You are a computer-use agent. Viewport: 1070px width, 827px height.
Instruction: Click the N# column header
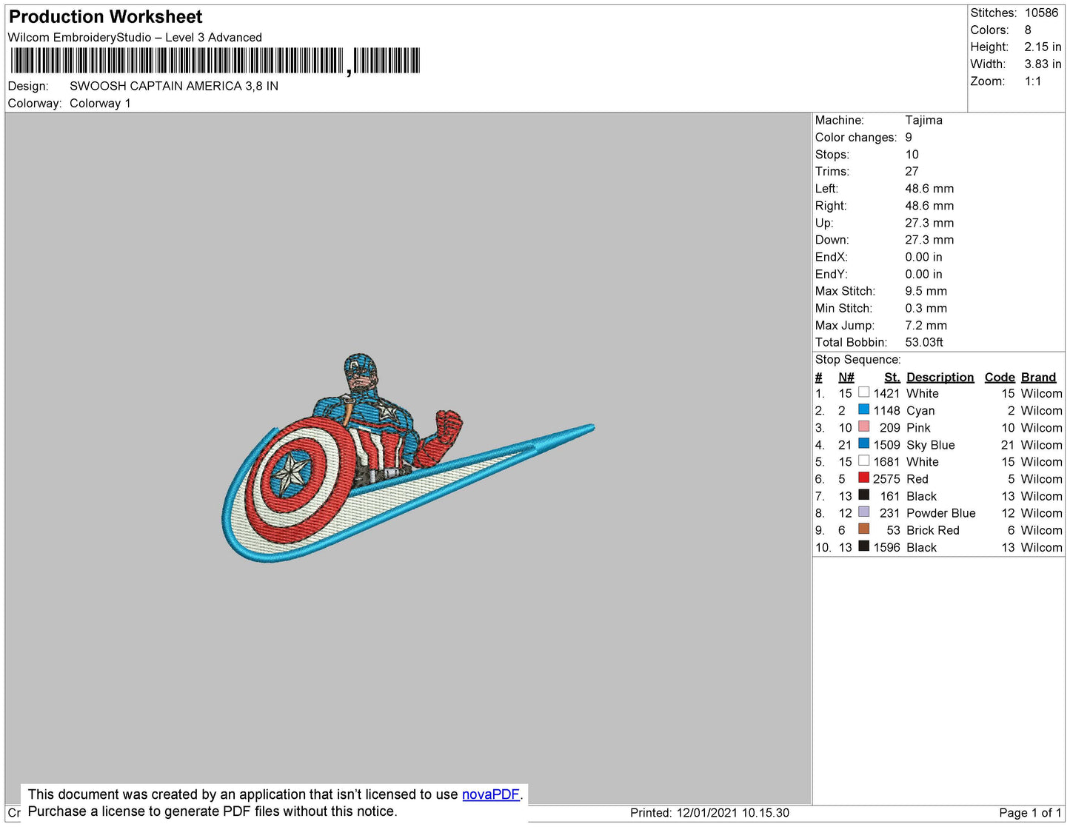pos(846,378)
